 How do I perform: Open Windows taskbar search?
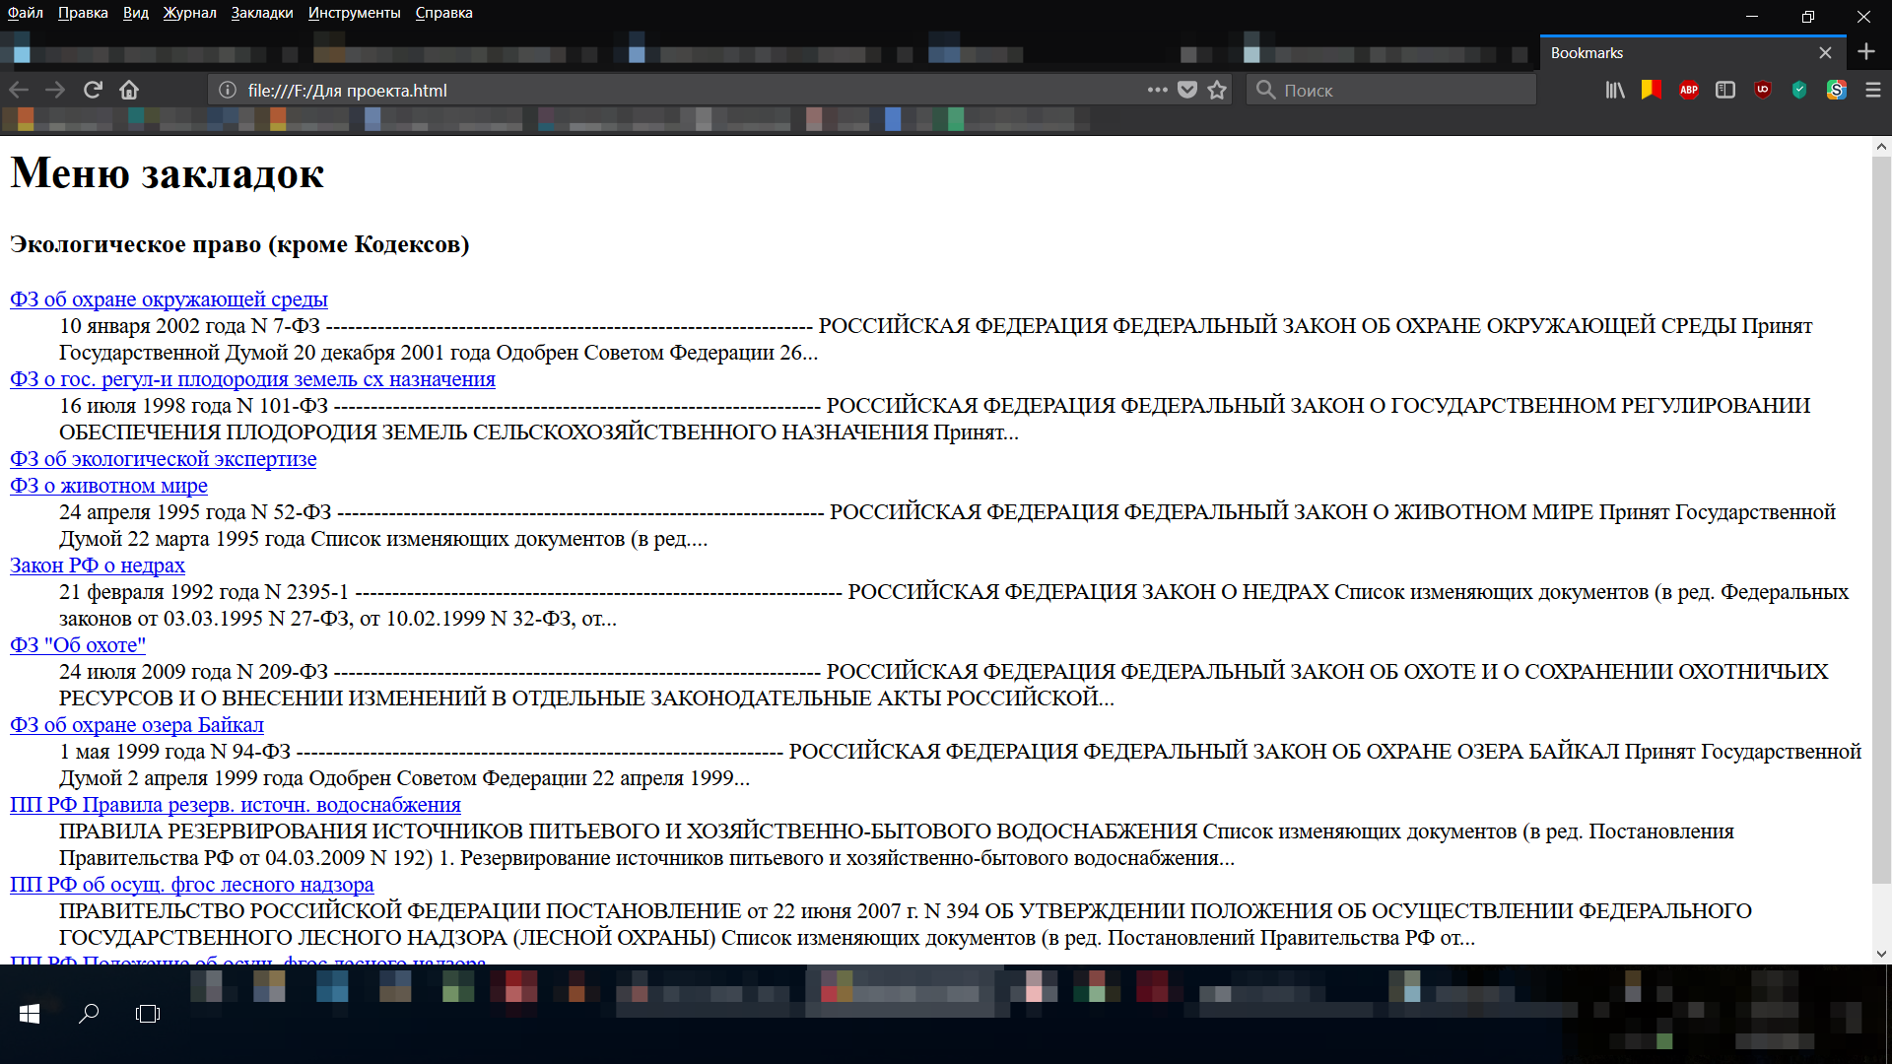[89, 1014]
